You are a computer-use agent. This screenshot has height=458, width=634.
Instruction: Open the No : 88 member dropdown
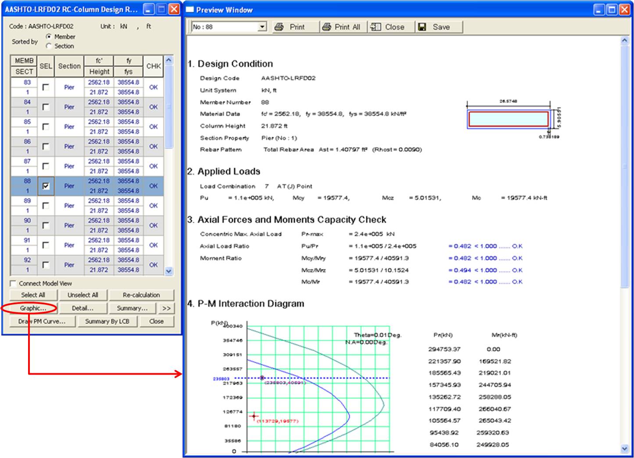[x=262, y=27]
